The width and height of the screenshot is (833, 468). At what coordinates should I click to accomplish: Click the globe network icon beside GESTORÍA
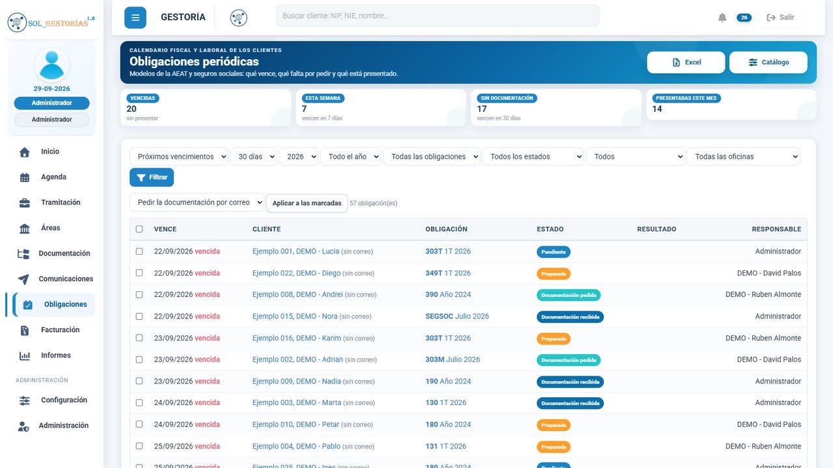tap(239, 18)
